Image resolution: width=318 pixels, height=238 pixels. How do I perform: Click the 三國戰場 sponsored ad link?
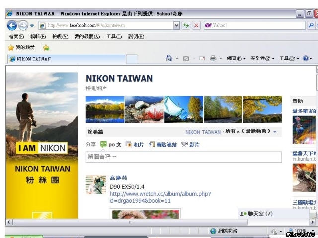pos(304,202)
